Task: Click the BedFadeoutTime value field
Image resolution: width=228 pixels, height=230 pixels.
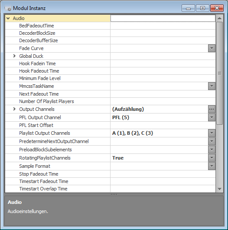Action: point(163,26)
